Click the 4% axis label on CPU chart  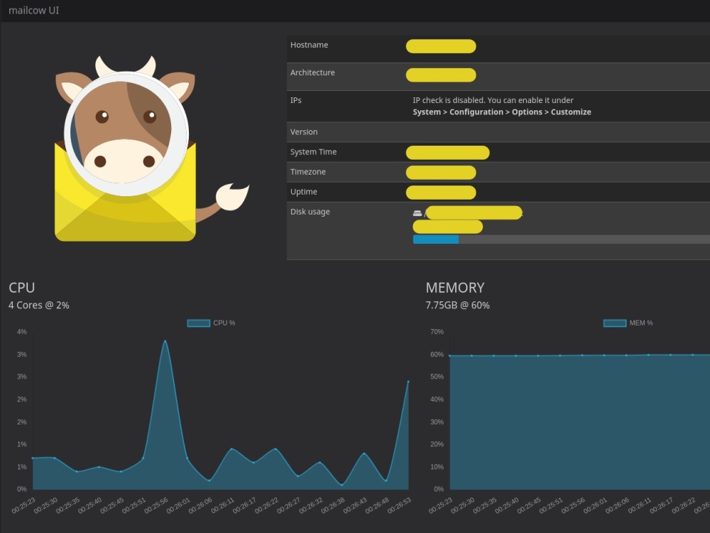[x=22, y=332]
